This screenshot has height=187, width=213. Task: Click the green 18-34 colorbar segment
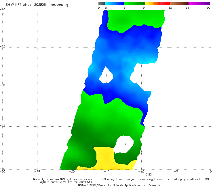135,3
